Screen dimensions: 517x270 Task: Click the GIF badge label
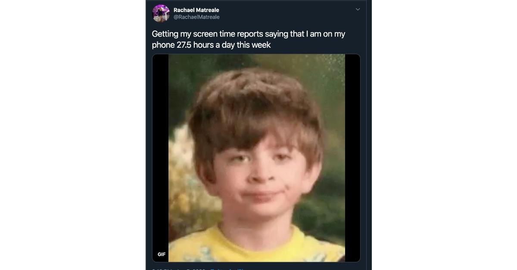click(x=162, y=254)
